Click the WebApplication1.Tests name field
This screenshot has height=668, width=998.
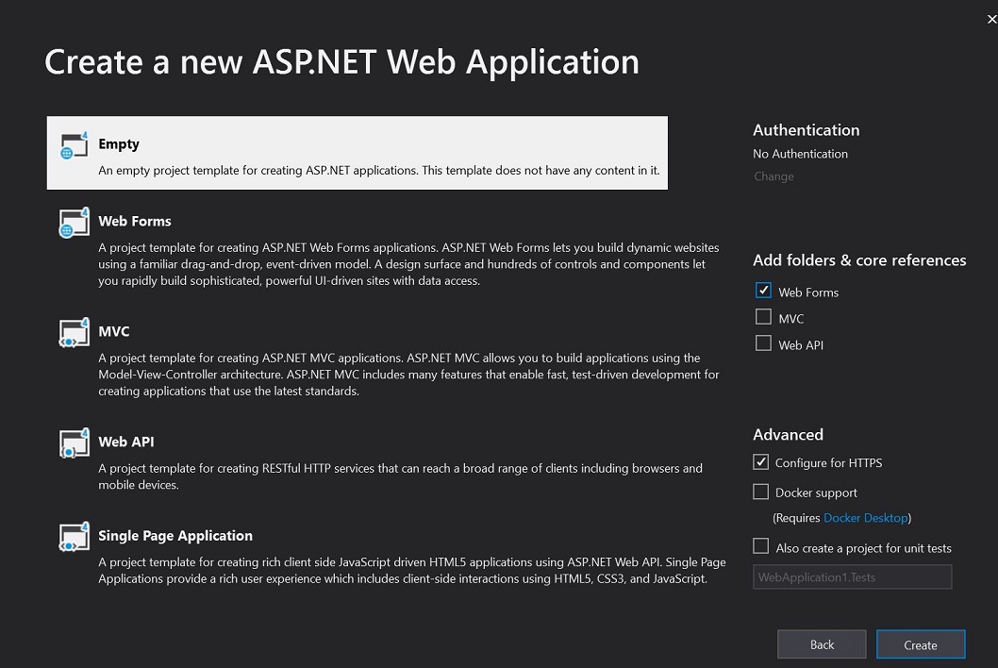click(x=852, y=576)
